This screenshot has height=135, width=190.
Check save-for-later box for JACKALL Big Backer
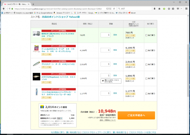tap(146, 94)
